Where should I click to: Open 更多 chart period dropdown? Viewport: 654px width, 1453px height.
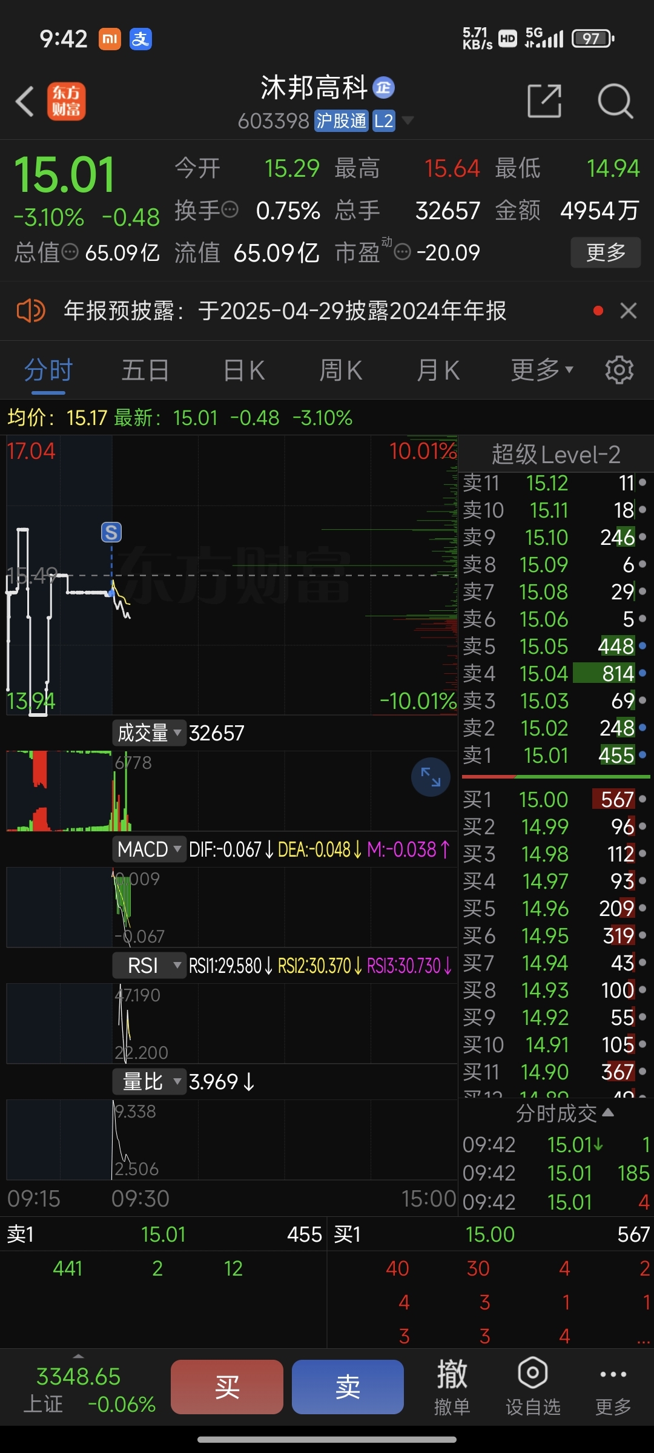coord(542,370)
